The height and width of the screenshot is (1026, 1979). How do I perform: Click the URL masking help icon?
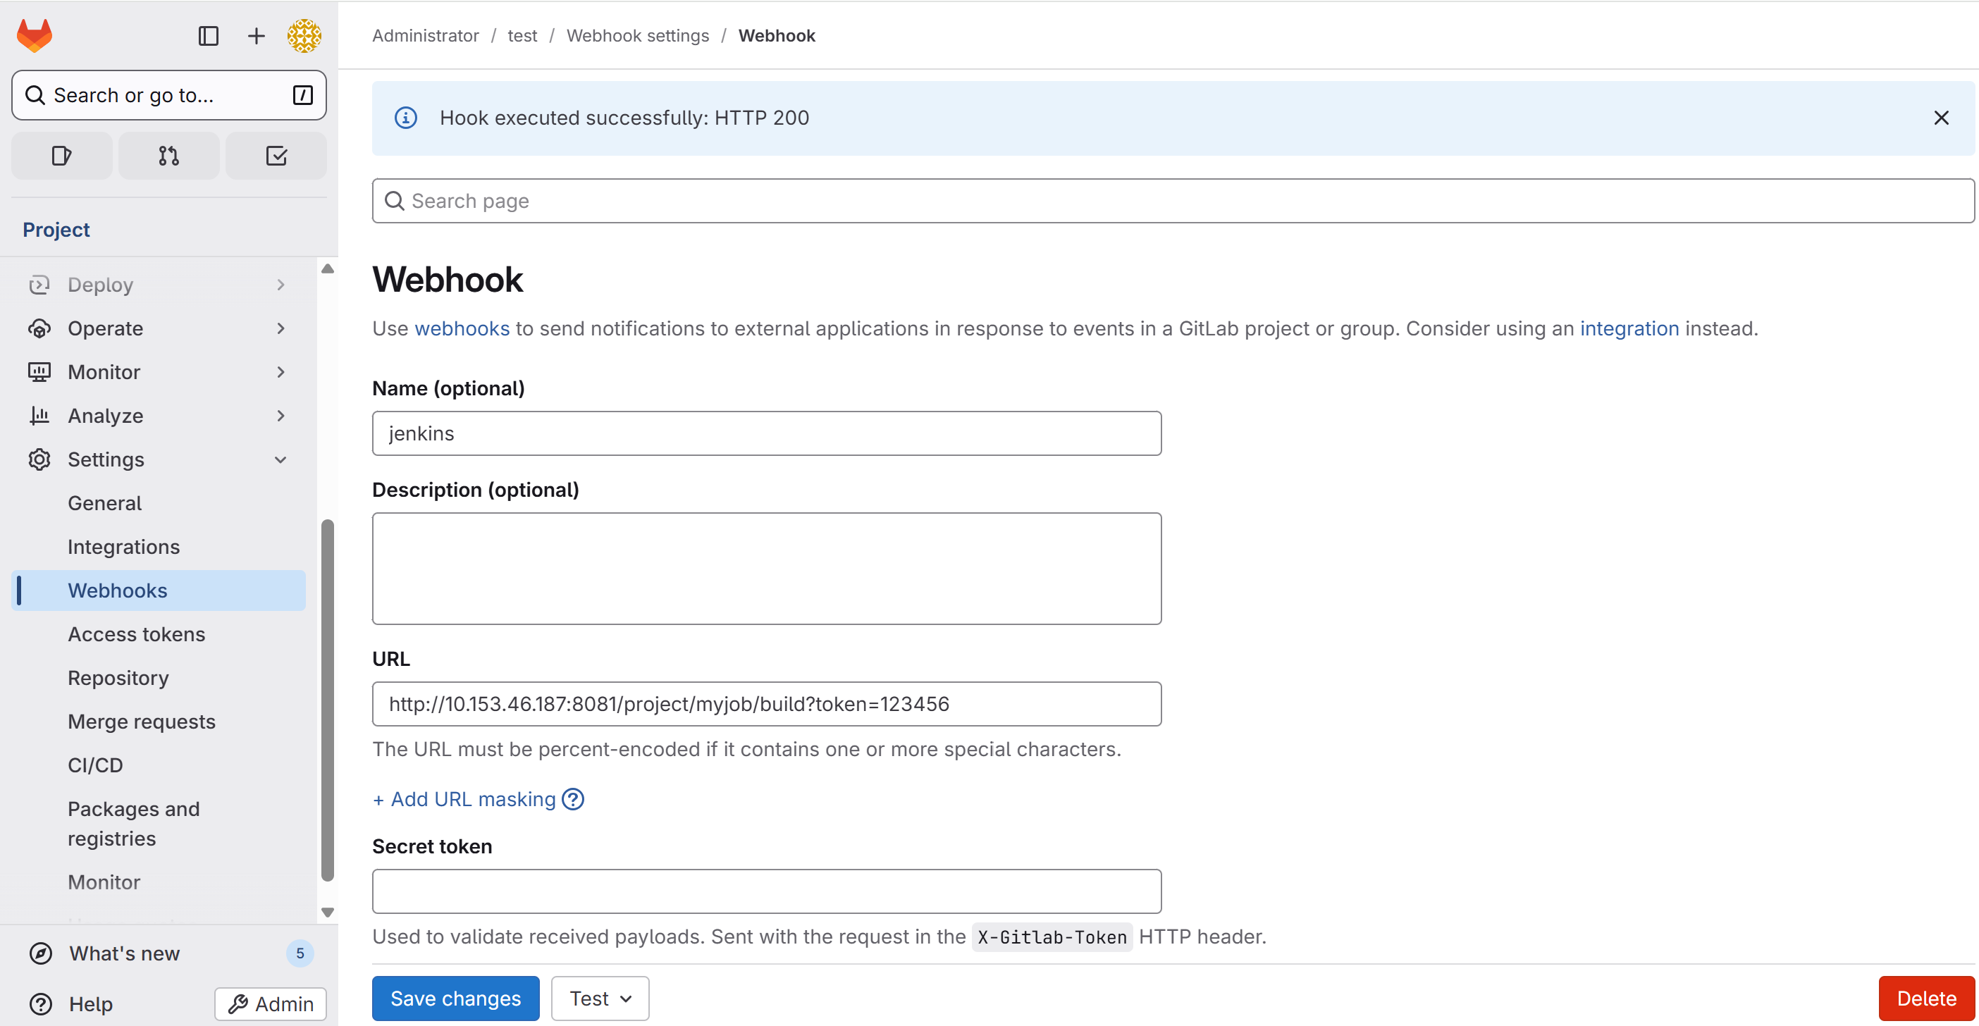tap(573, 800)
